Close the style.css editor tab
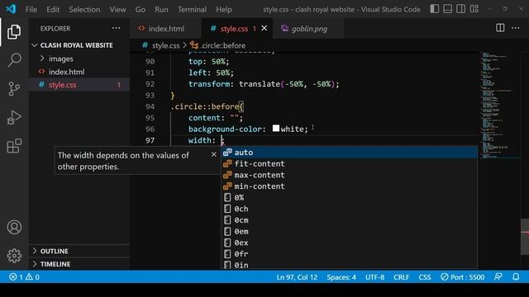The image size is (529, 297). point(264,28)
